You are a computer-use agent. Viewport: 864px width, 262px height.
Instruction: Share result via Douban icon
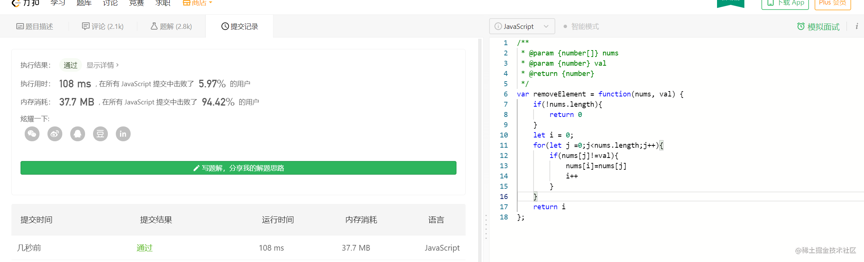click(100, 134)
